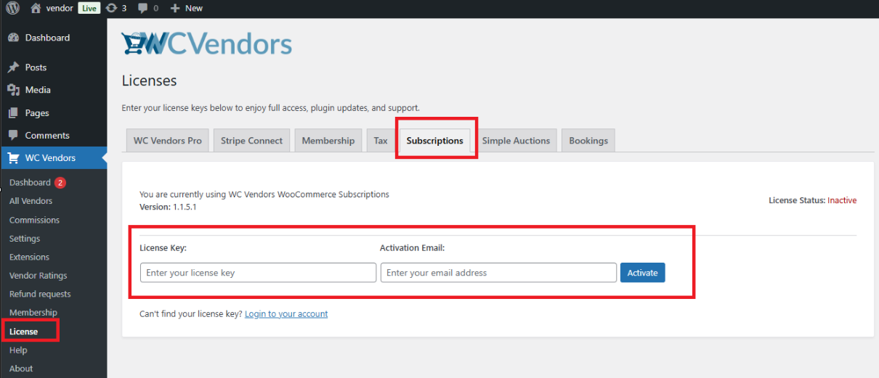The height and width of the screenshot is (378, 879).
Task: Click the Comments bubble icon in sidebar
Action: [13, 136]
